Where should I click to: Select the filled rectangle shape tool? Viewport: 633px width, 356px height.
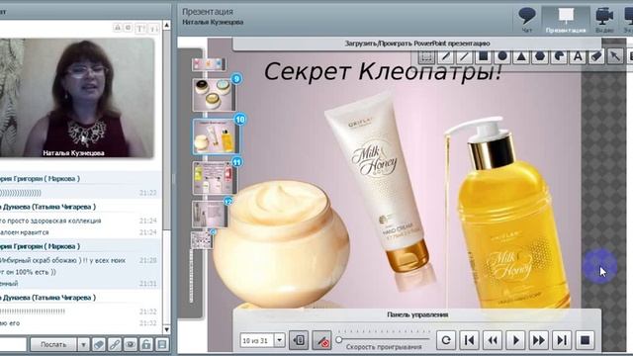(484, 56)
